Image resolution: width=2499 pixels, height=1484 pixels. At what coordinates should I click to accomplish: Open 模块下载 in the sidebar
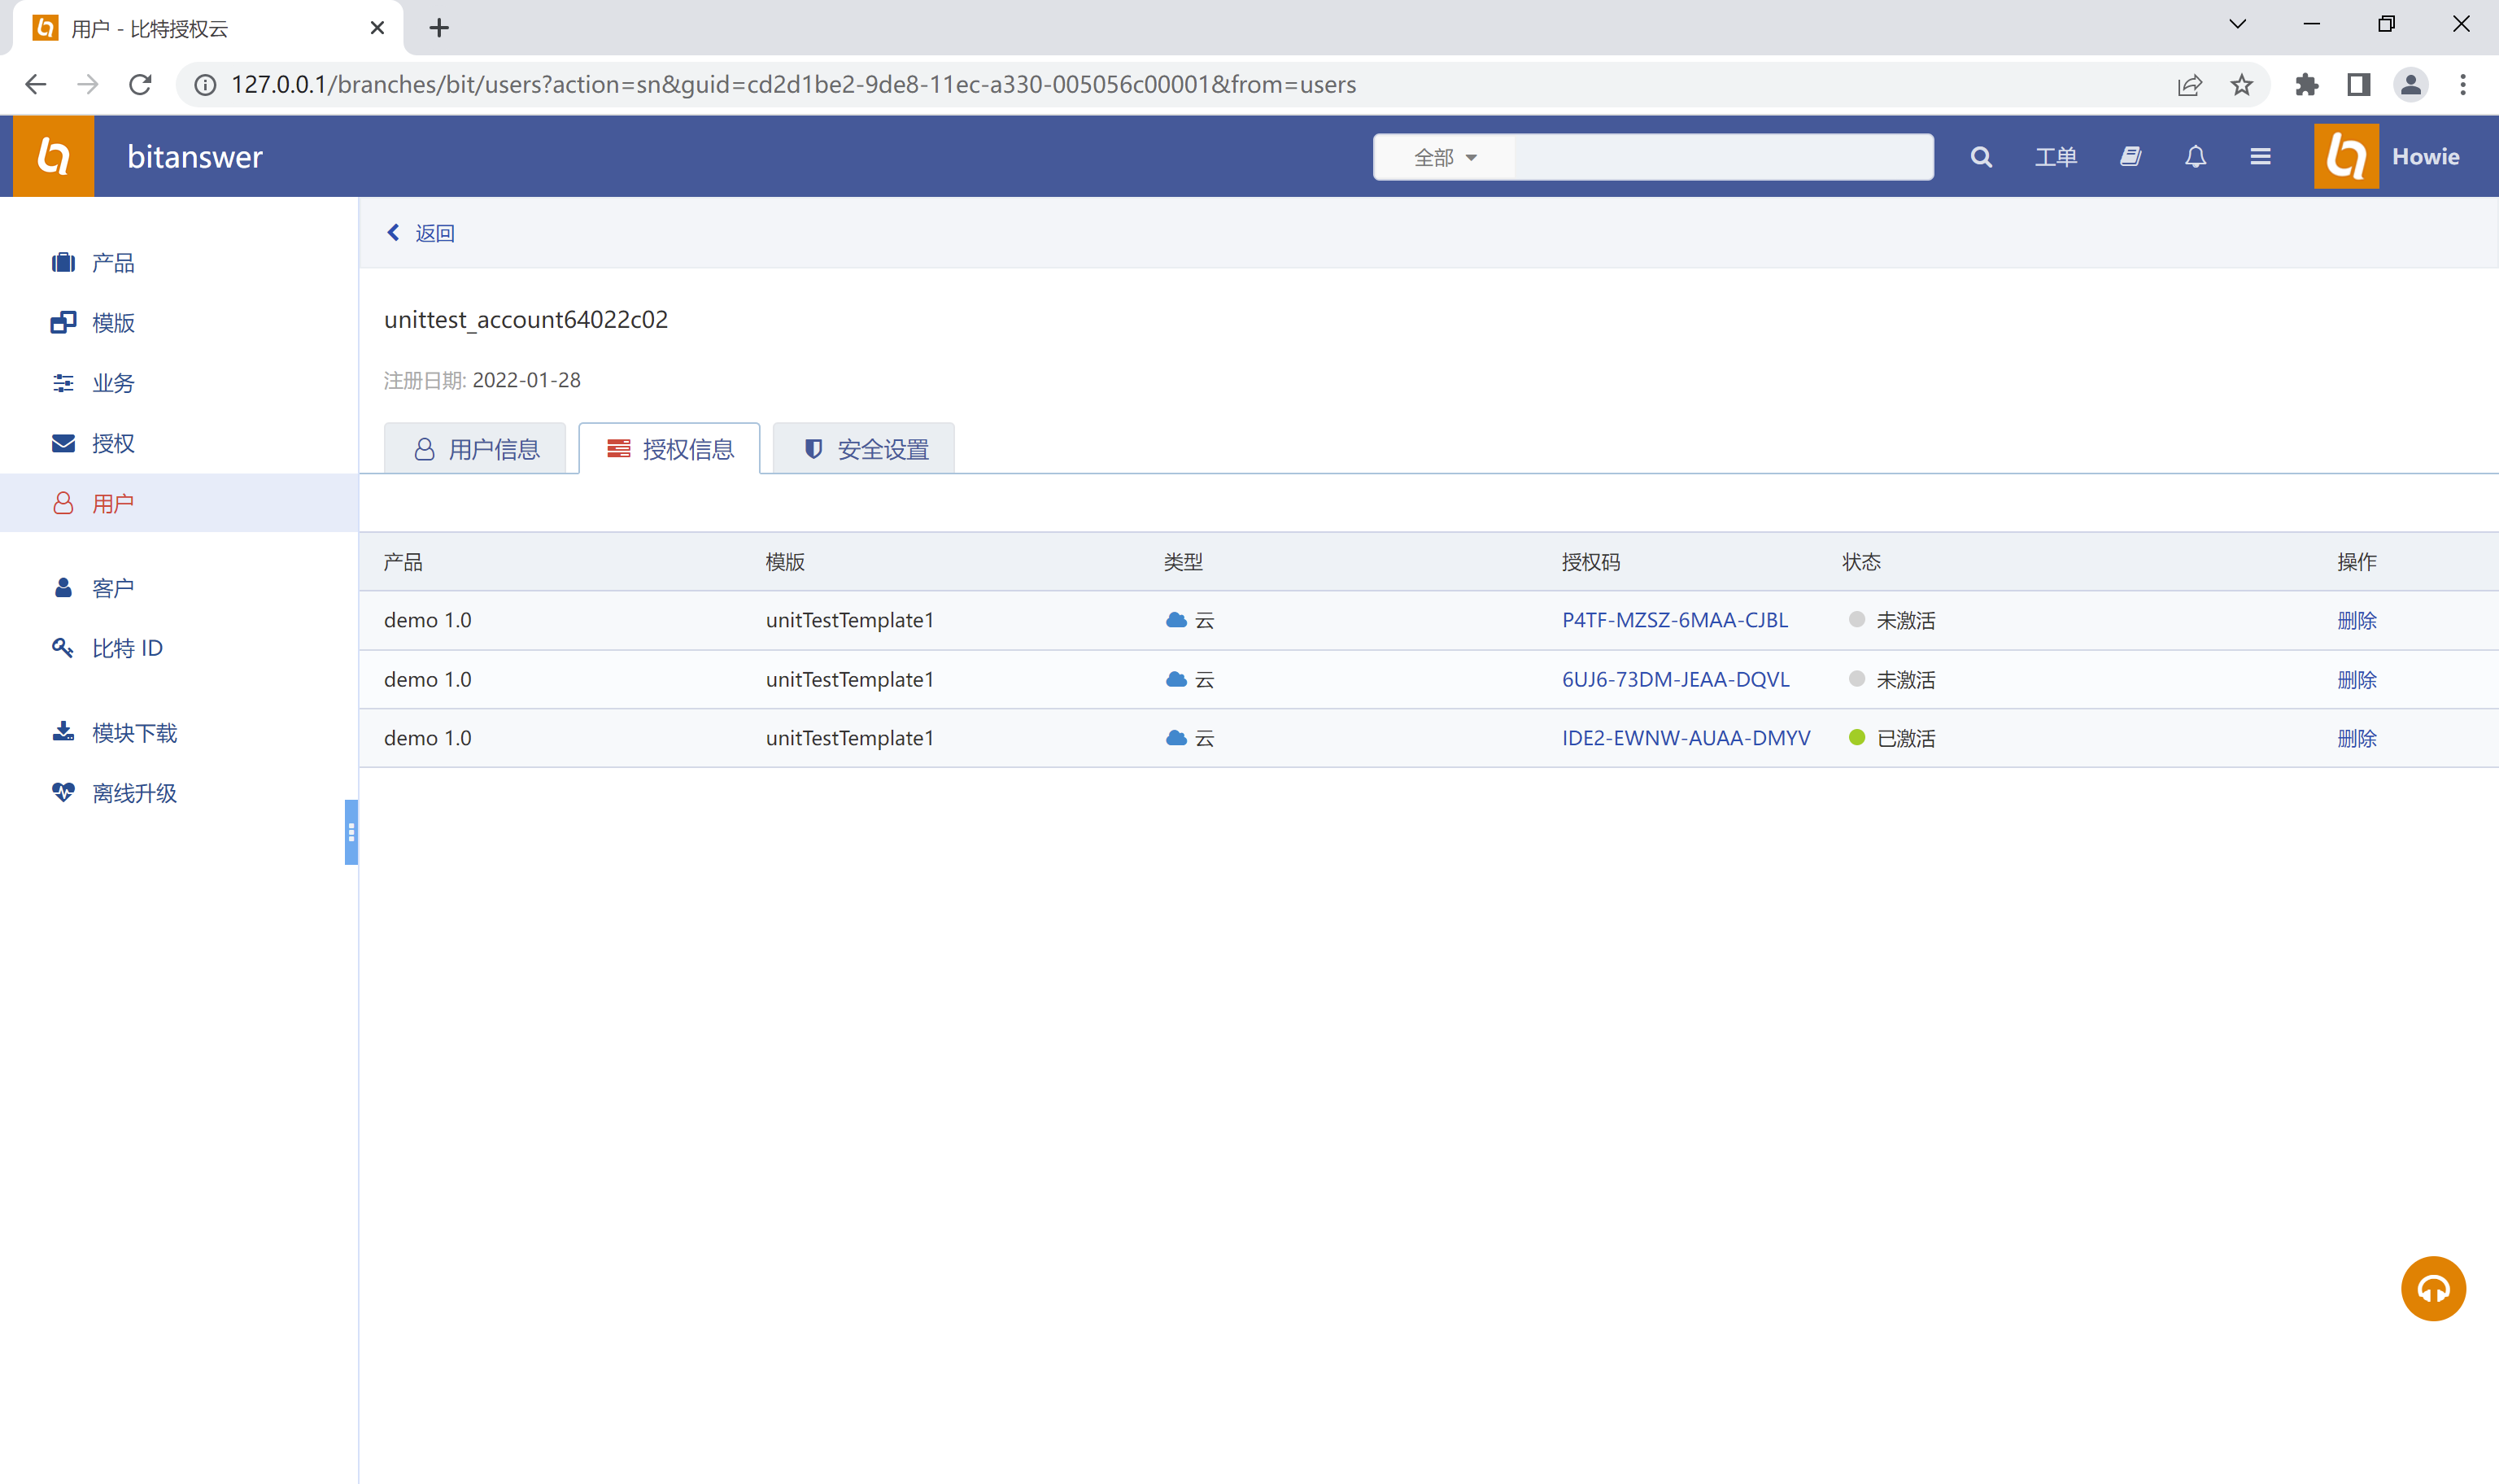pos(134,733)
